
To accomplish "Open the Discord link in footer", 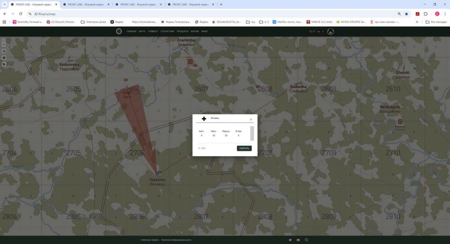I will point(298,240).
